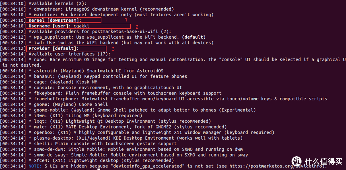
Task: Select the xfce4 lightweight desktop entry
Action: click(101, 160)
